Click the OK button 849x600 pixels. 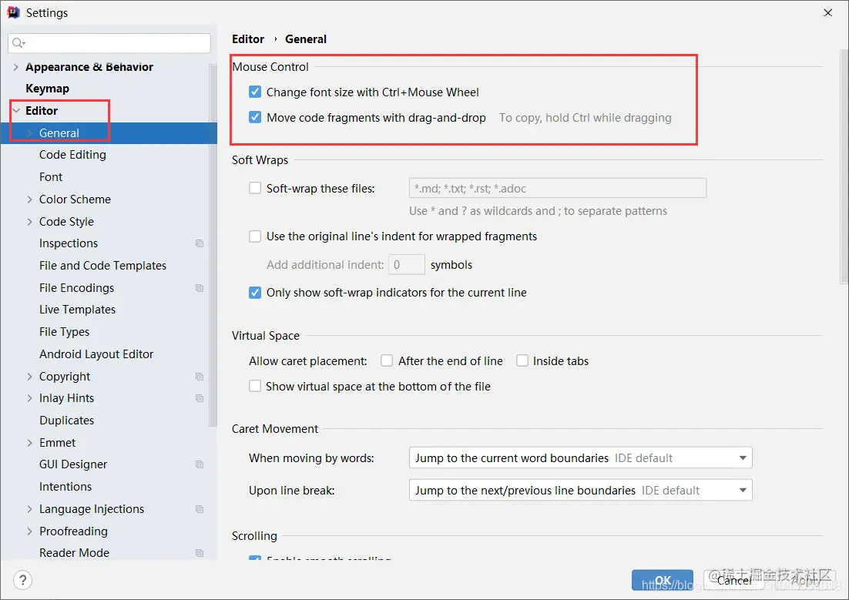[663, 580]
